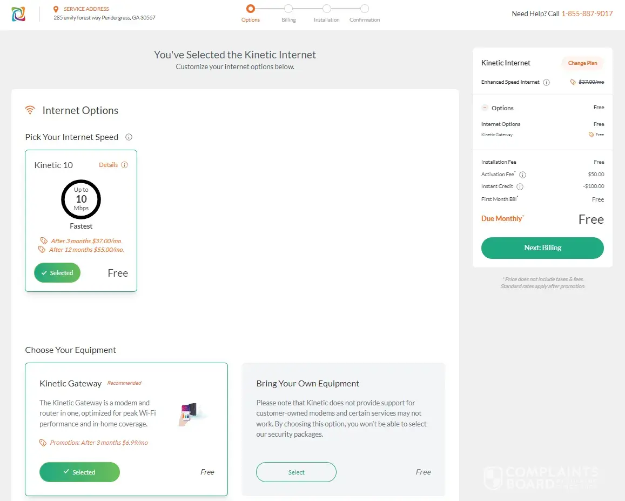Image resolution: width=625 pixels, height=501 pixels.
Task: Go to the Installation step
Action: click(x=326, y=9)
